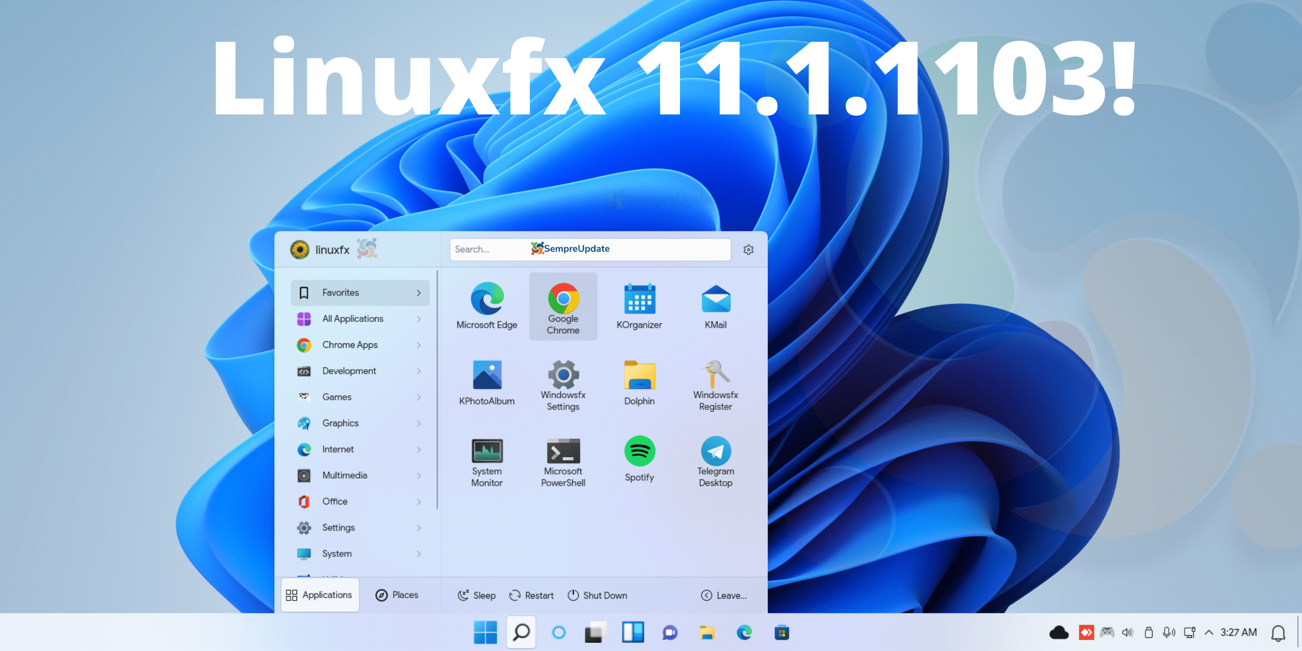The image size is (1302, 651).
Task: Open Microsoft PowerShell
Action: (x=563, y=461)
